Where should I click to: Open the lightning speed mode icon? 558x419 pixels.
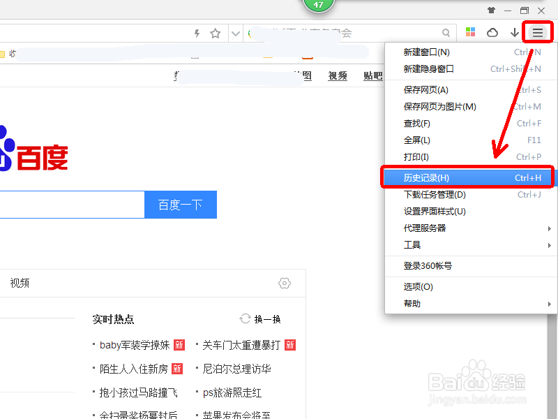(197, 32)
